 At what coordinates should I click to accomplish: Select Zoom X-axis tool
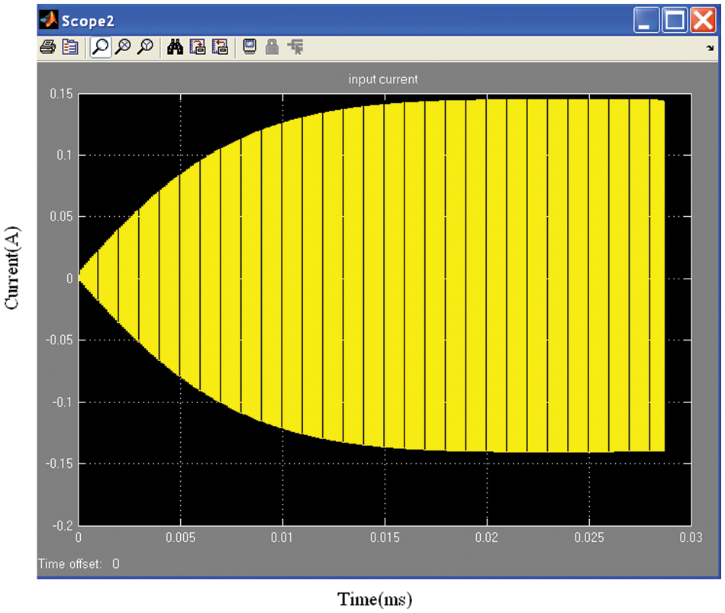pos(122,47)
